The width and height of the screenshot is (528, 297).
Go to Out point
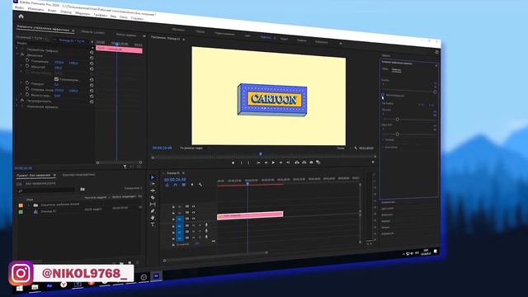pos(288,163)
